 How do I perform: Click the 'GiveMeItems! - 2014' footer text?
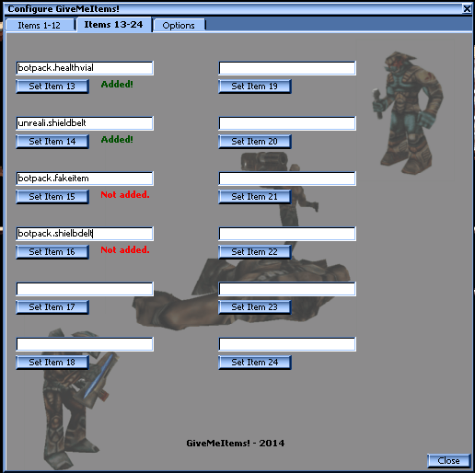click(x=236, y=444)
